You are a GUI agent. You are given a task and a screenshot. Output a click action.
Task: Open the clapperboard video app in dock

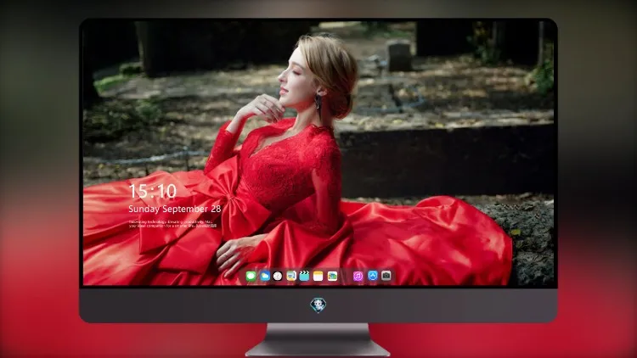pos(304,277)
